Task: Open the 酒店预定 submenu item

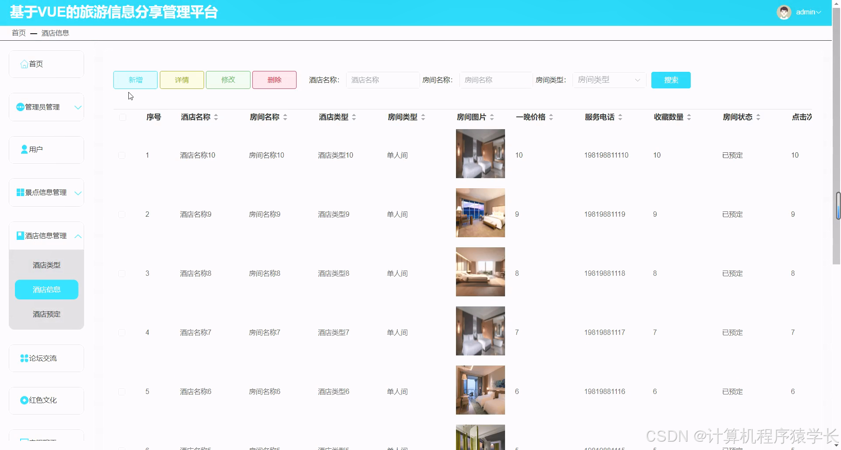Action: click(x=46, y=314)
